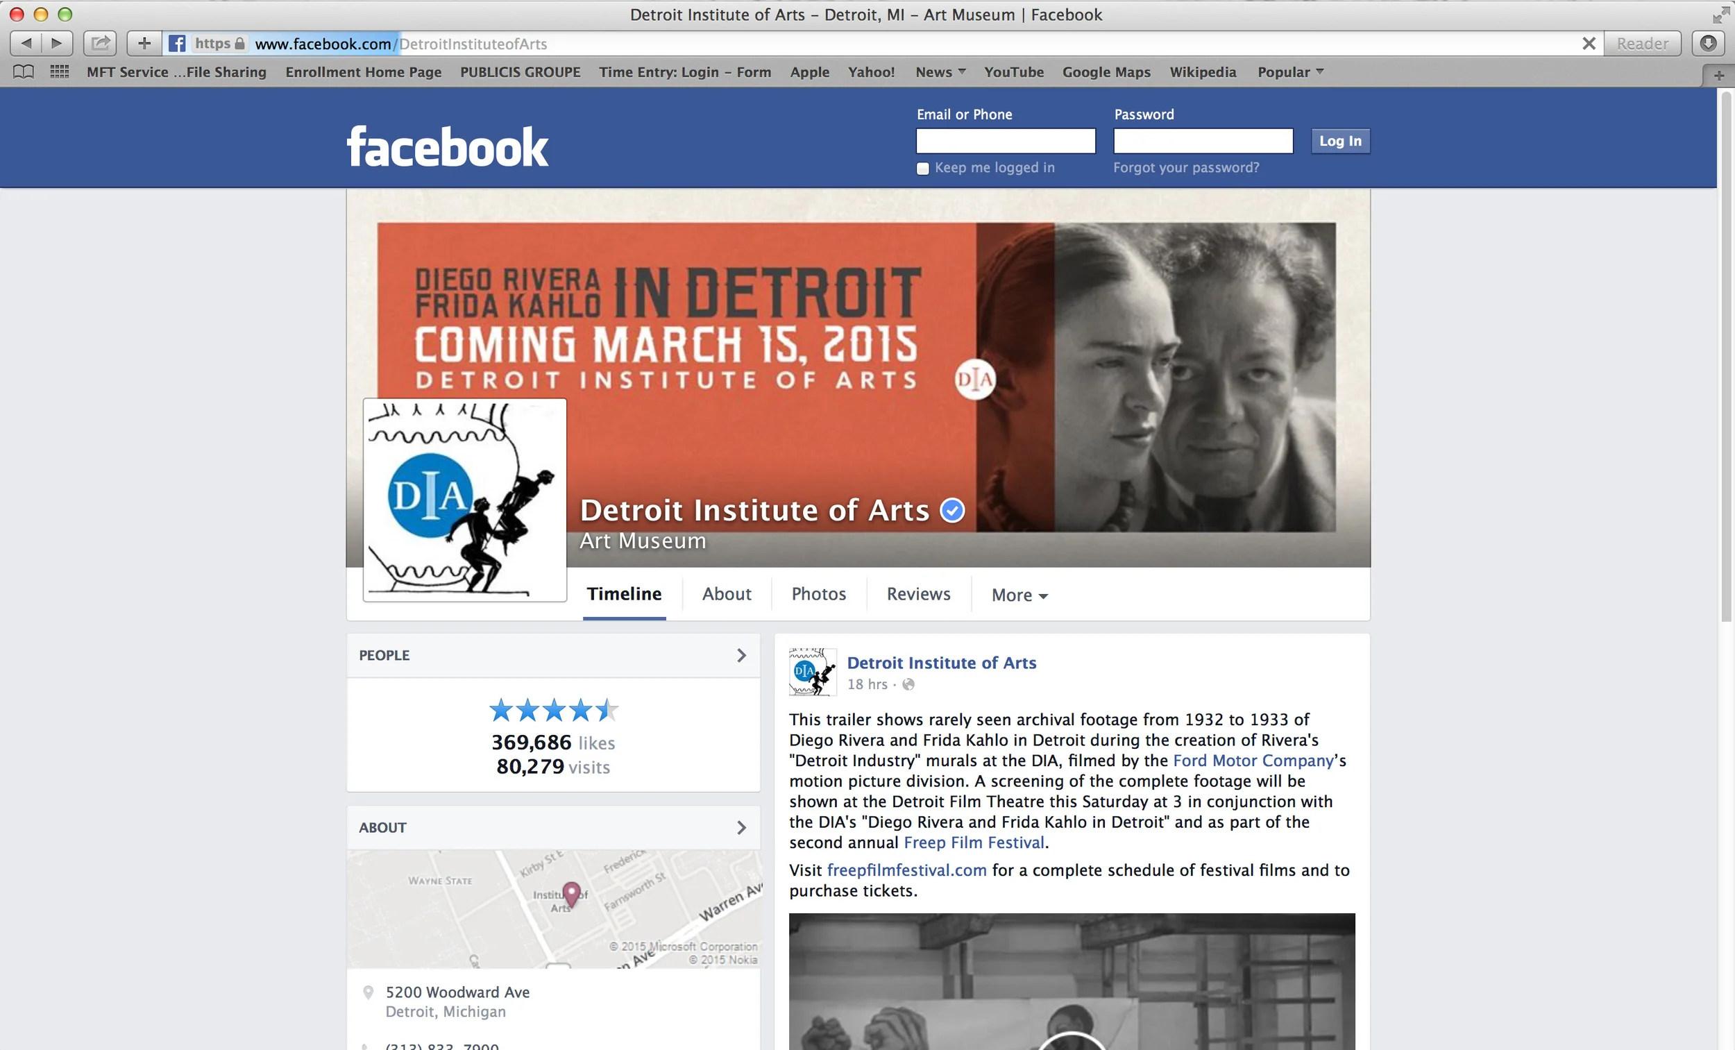The height and width of the screenshot is (1050, 1735).
Task: Open the freepfilmfestival.com link
Action: point(907,870)
